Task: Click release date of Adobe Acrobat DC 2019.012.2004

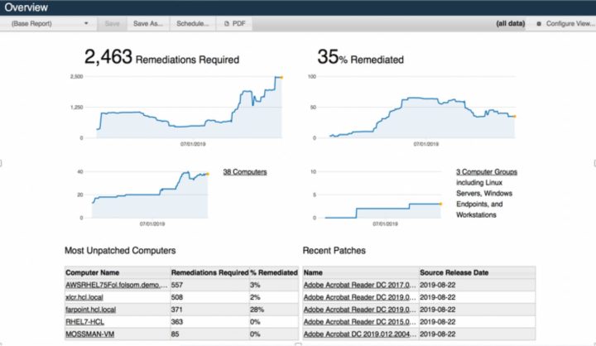Action: click(x=438, y=334)
